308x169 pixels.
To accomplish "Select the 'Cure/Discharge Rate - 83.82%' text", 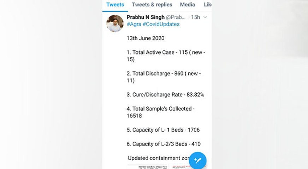I will (165, 95).
